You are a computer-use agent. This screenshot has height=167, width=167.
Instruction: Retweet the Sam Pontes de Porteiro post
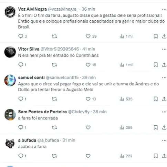point(54,127)
